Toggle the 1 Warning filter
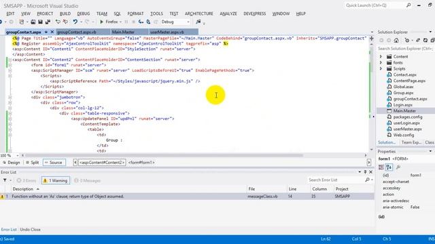The height and width of the screenshot is (244, 435). pyautogui.click(x=56, y=180)
